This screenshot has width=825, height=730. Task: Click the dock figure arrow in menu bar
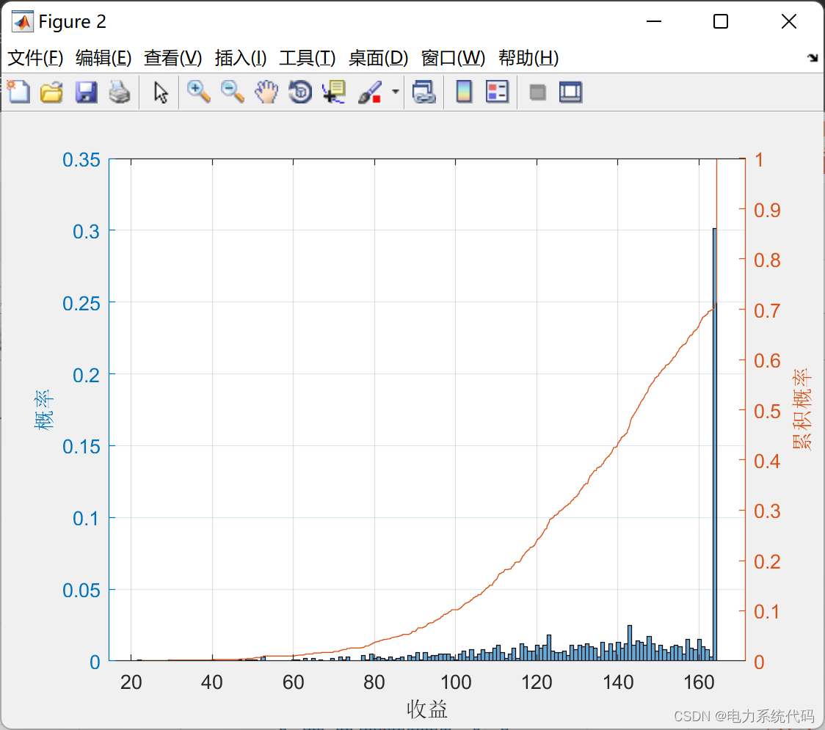[812, 58]
